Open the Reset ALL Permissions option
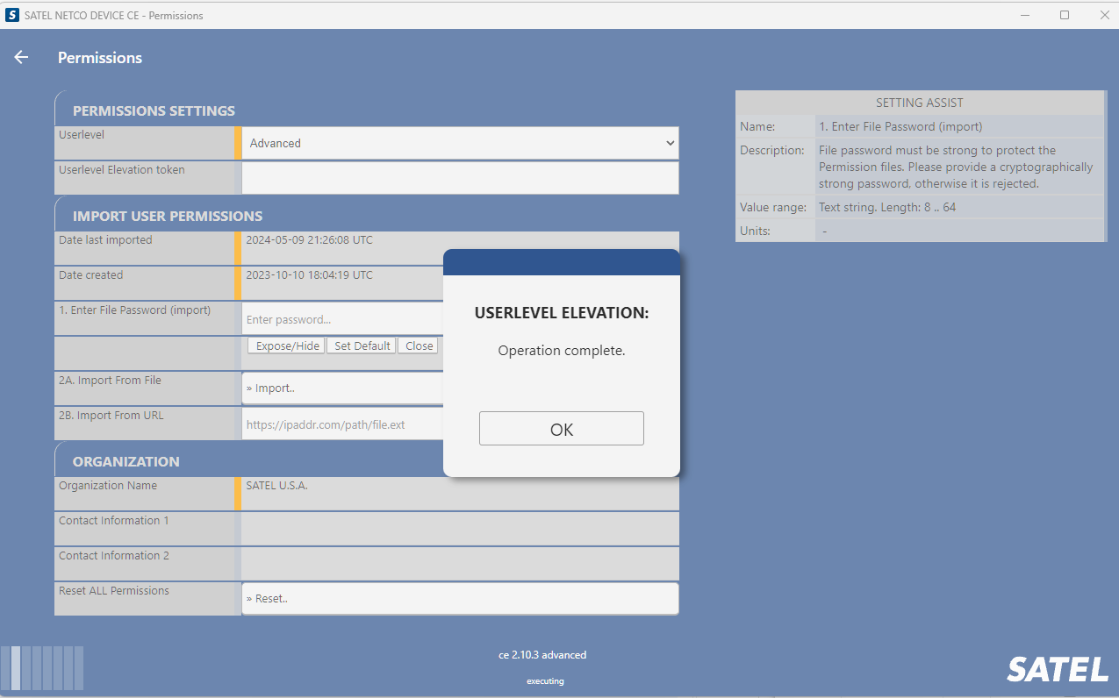The image size is (1119, 698). (x=460, y=598)
